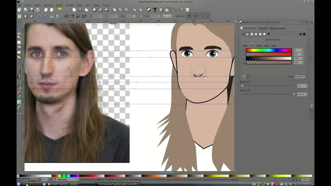Click the RGBA hex color input field

tap(300, 77)
